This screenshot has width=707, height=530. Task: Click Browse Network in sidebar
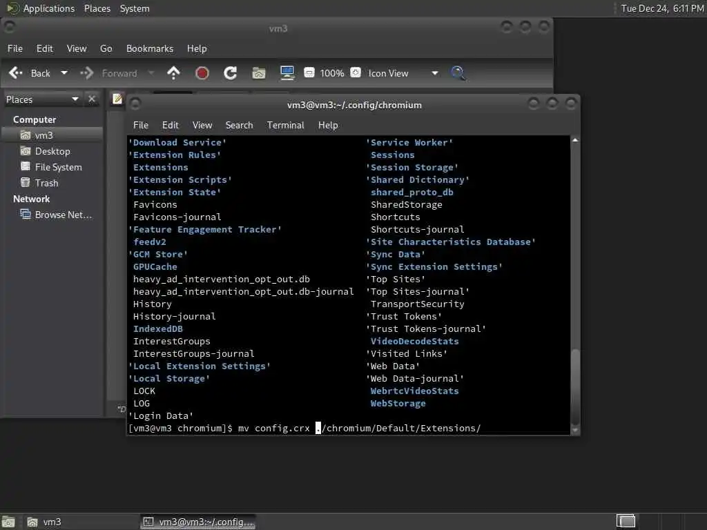click(52, 215)
